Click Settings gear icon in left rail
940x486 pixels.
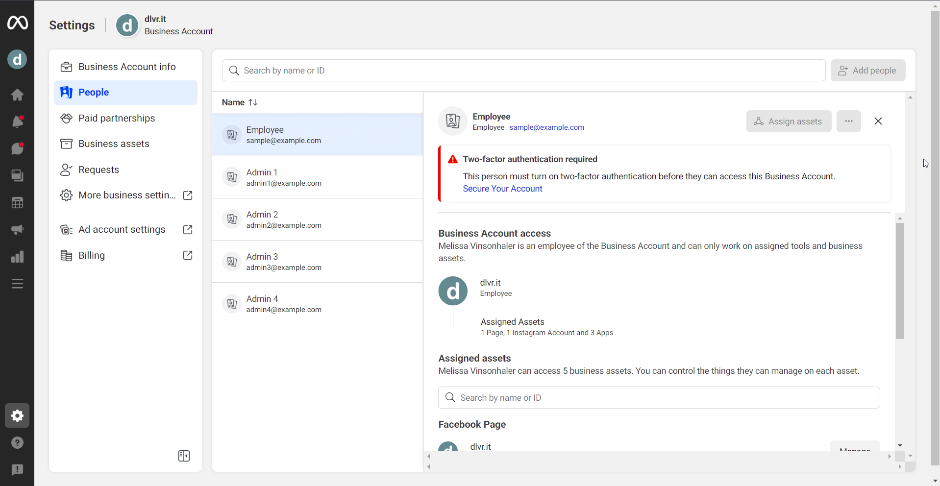pos(17,416)
